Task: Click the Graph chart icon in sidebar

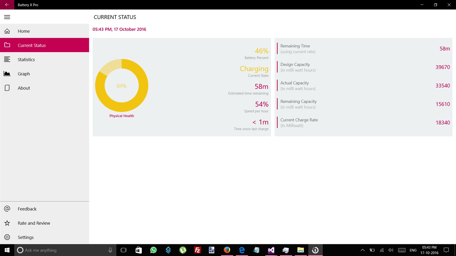Action: [x=7, y=74]
